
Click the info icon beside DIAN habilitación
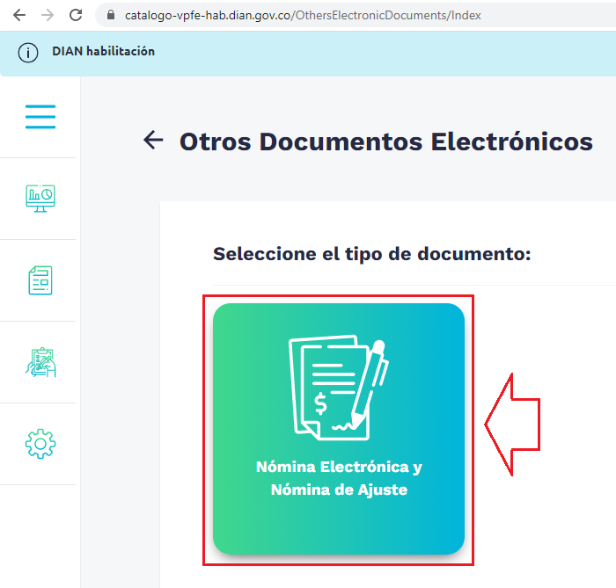coord(28,53)
